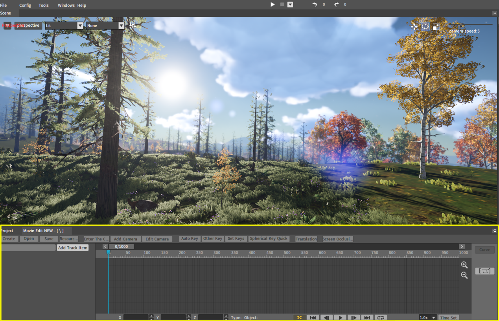Click the Add Track Item button
The image size is (499, 321).
[x=73, y=248]
